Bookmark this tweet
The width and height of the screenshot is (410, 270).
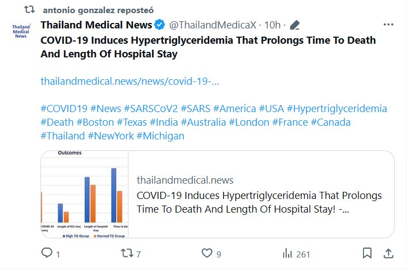[x=367, y=254]
